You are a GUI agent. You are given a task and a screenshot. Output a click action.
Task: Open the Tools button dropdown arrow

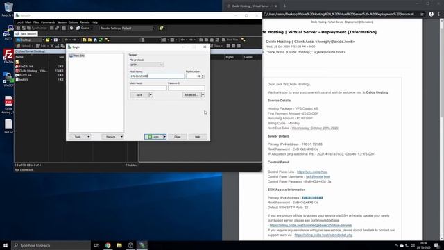(89, 137)
